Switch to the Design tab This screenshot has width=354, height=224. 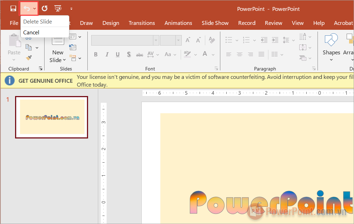[111, 23]
